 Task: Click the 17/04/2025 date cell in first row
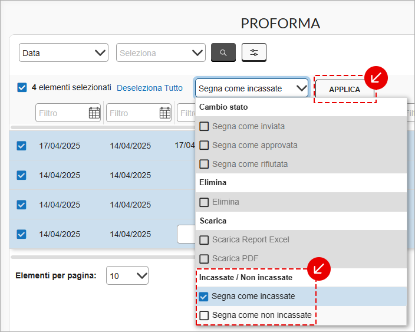[x=60, y=146]
